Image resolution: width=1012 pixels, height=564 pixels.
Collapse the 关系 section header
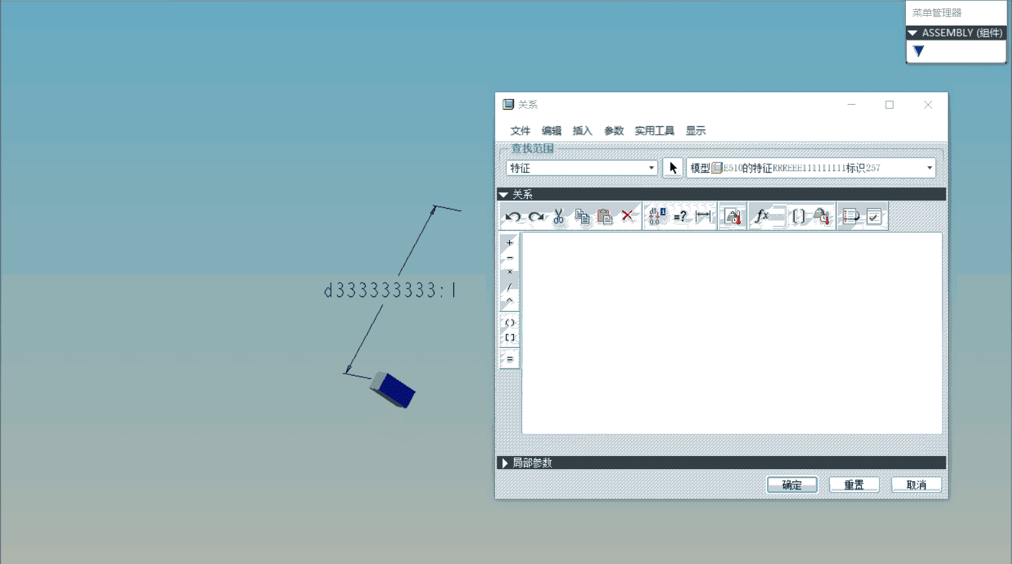721,194
